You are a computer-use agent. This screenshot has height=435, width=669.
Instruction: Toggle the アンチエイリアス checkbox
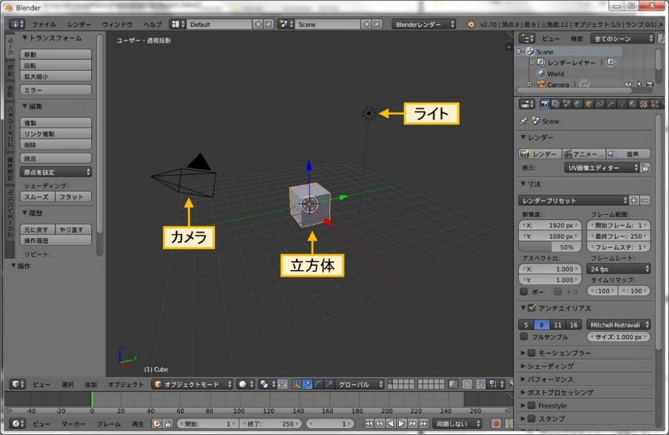click(532, 308)
